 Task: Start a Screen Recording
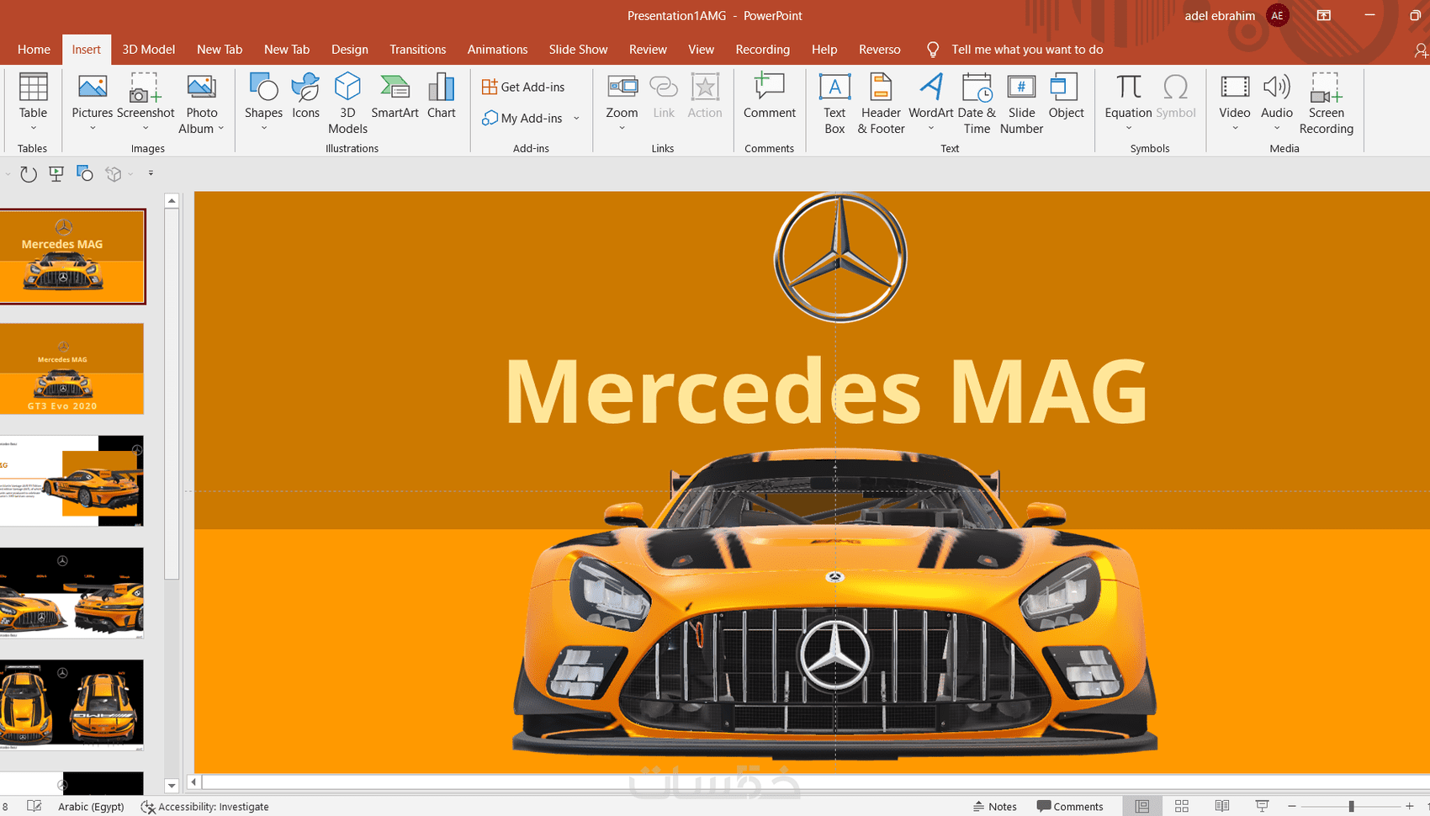coord(1326,103)
